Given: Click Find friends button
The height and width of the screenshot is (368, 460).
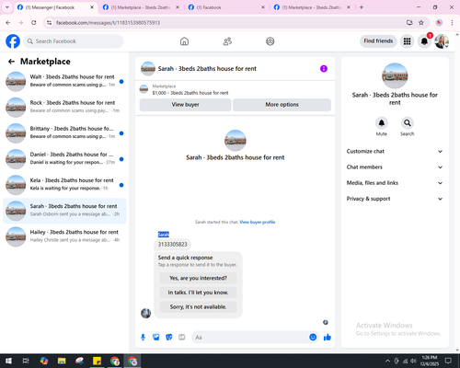Looking at the screenshot, I should coord(378,41).
